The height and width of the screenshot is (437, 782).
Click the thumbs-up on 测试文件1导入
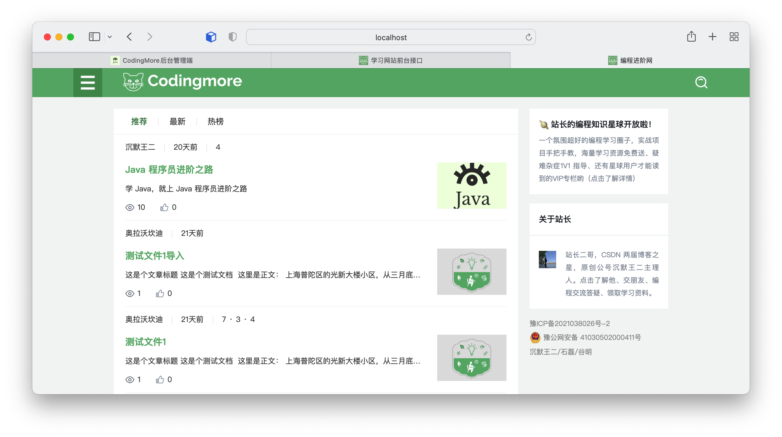coord(160,293)
